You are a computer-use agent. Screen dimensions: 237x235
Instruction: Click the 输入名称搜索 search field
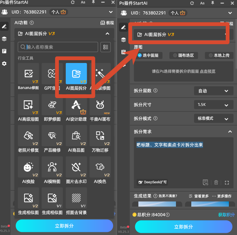(x=58, y=47)
